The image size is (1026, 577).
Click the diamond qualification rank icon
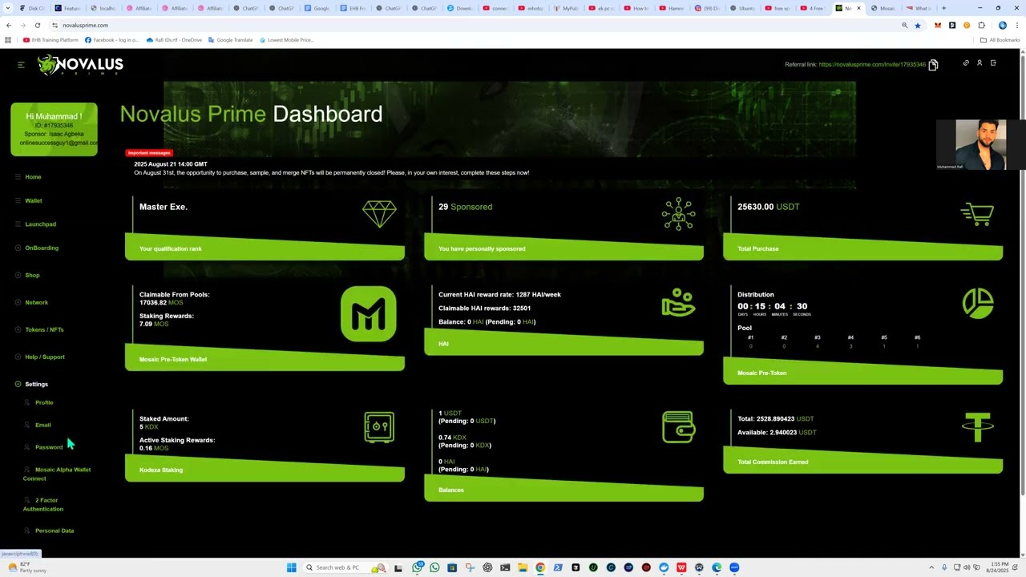[x=379, y=214]
